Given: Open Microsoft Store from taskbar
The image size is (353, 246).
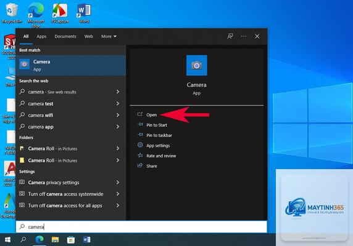Looking at the screenshot, I should (71, 240).
